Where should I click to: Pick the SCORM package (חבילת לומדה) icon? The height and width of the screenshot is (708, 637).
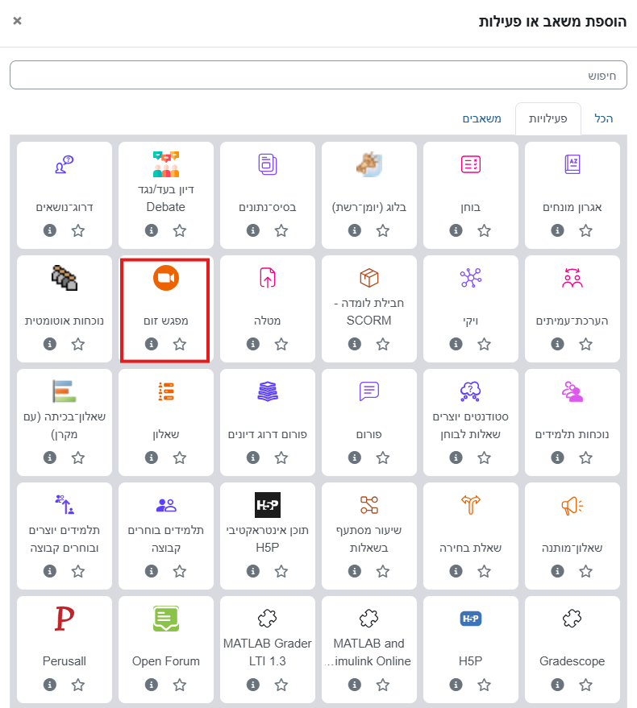(x=368, y=278)
